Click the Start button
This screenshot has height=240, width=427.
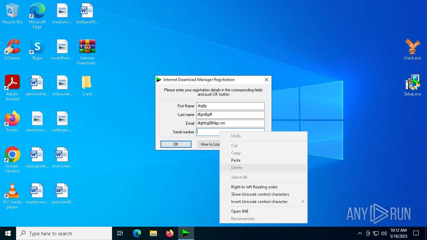point(8,233)
